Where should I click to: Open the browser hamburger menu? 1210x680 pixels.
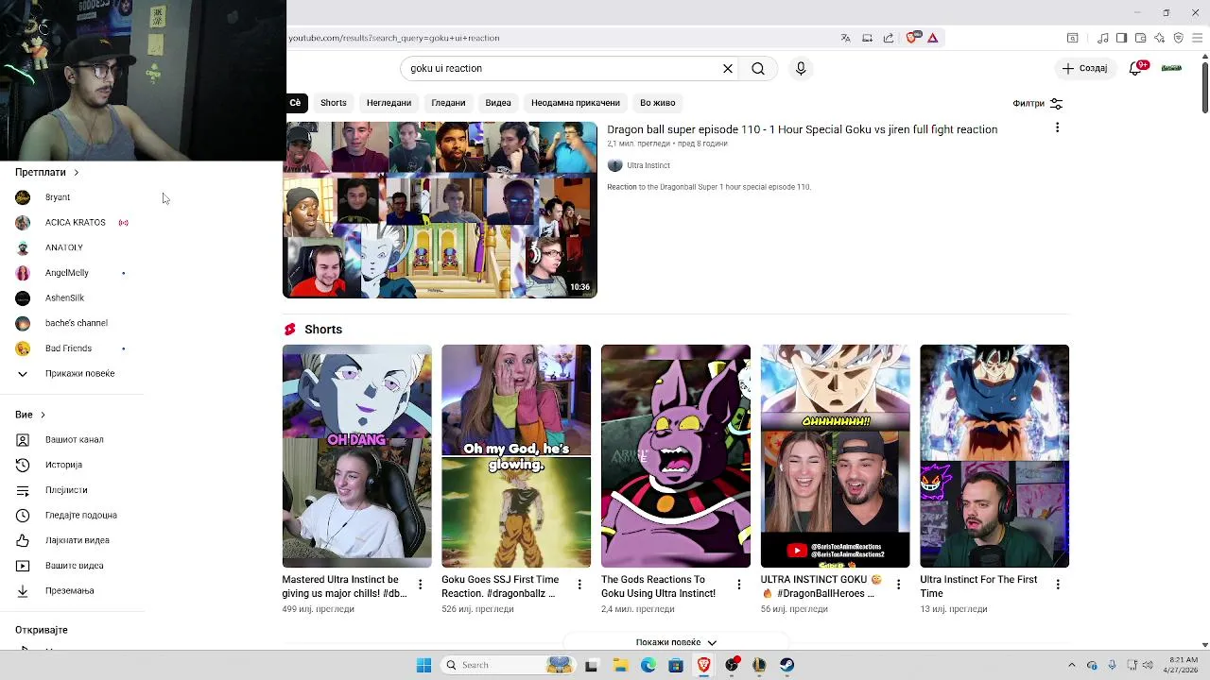coord(1197,38)
